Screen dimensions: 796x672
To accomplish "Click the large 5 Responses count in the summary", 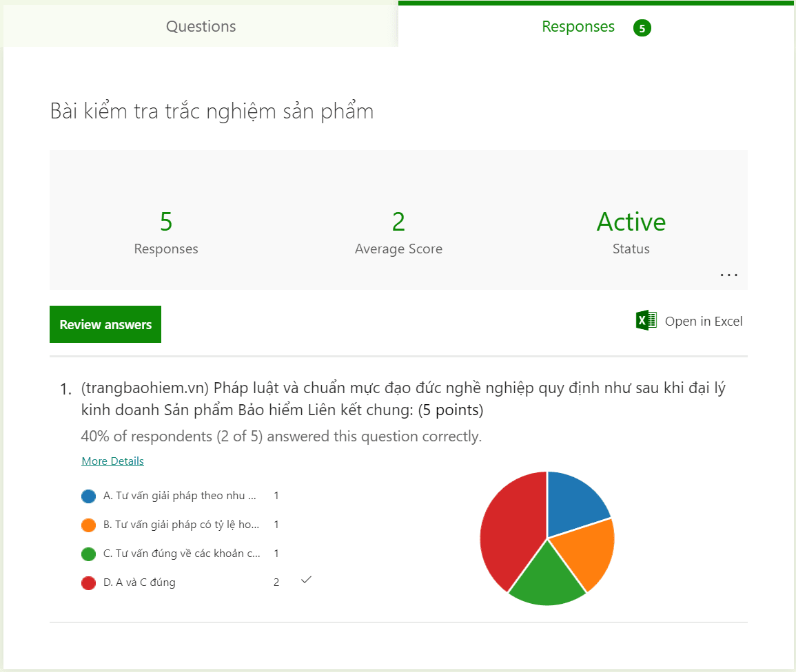I will [166, 222].
